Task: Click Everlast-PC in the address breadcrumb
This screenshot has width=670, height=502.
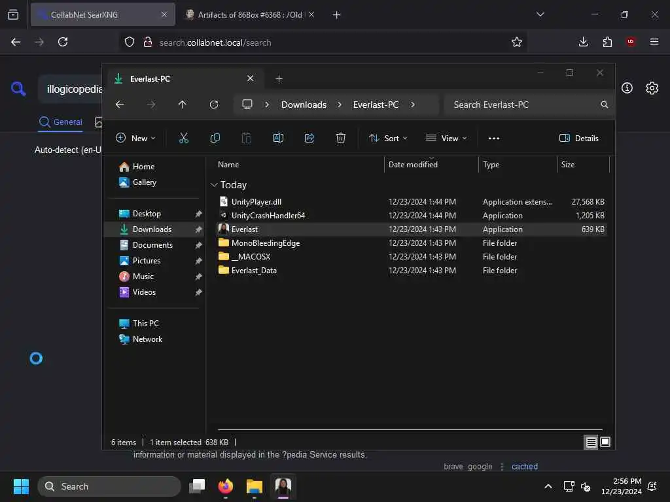Action: coord(376,105)
